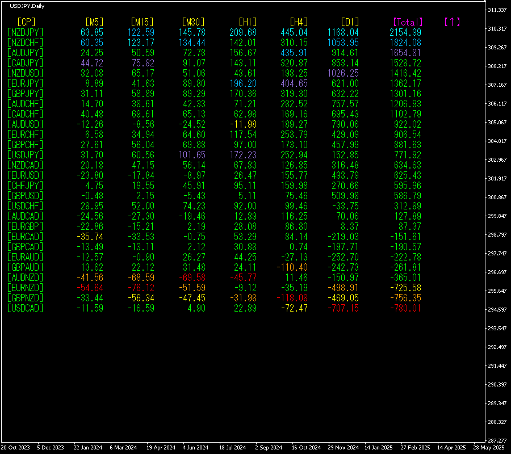The height and width of the screenshot is (454, 511).
Task: Open the [GBPJPY] pair label
Action: [25, 94]
